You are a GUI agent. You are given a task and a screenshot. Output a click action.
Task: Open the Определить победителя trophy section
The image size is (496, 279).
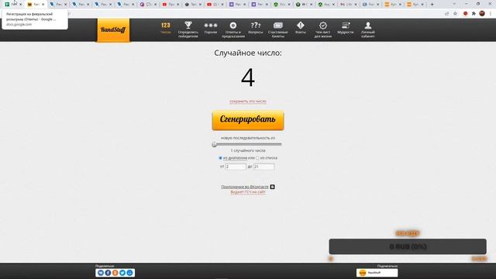(188, 29)
